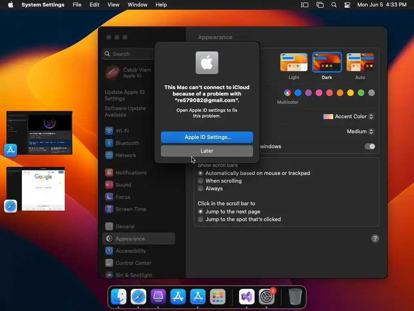This screenshot has height=311, width=414.
Task: Select Jump to the next page
Action: [201, 211]
